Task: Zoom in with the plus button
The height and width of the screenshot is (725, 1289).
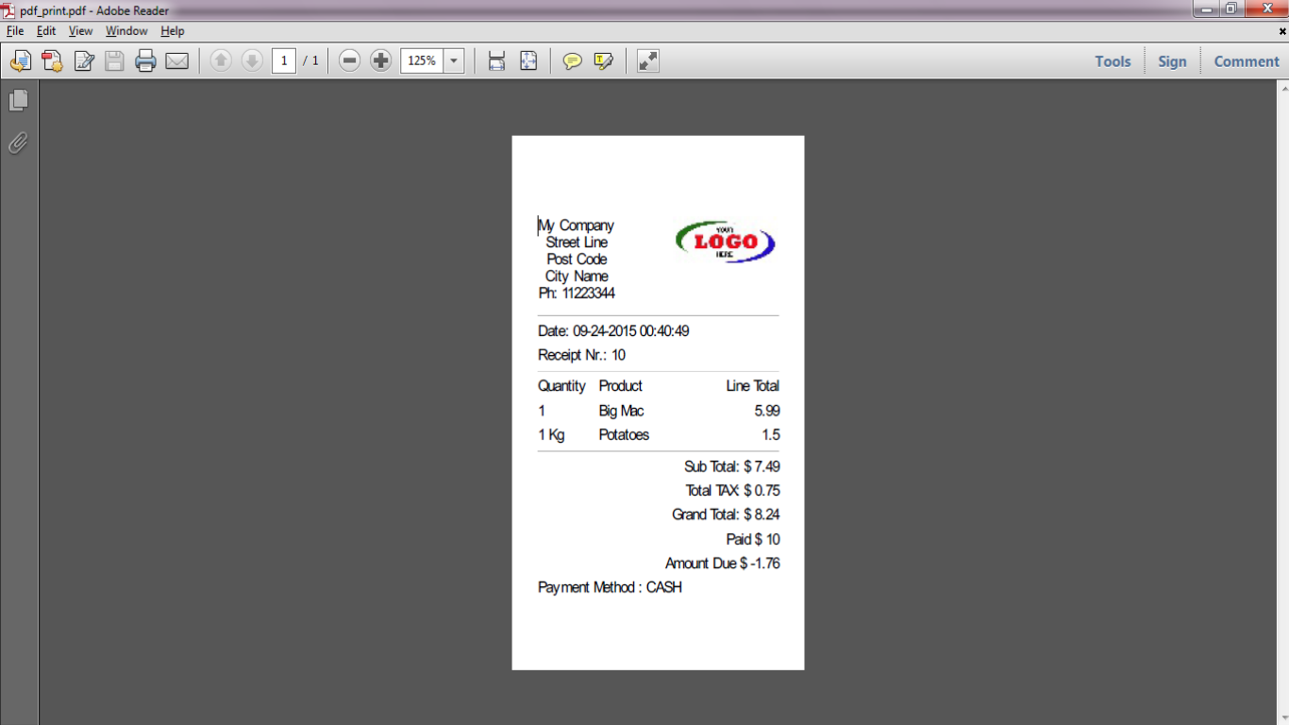Action: pyautogui.click(x=380, y=61)
